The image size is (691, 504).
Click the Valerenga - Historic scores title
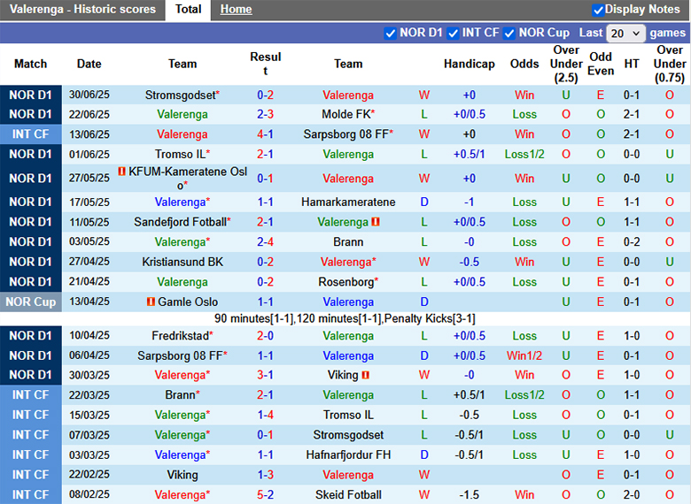coord(83,10)
